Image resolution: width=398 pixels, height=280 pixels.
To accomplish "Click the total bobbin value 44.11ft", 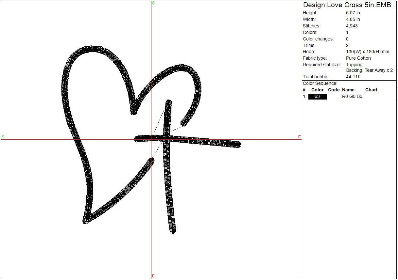I will pyautogui.click(x=353, y=77).
